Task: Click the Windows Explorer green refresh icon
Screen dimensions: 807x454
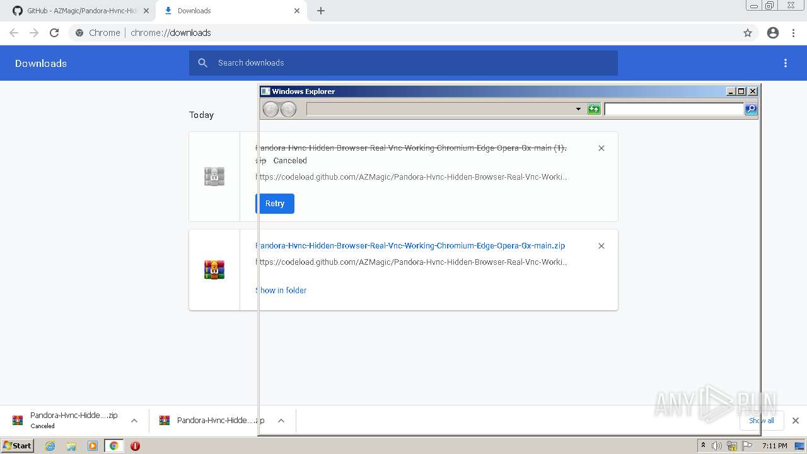Action: click(x=594, y=109)
